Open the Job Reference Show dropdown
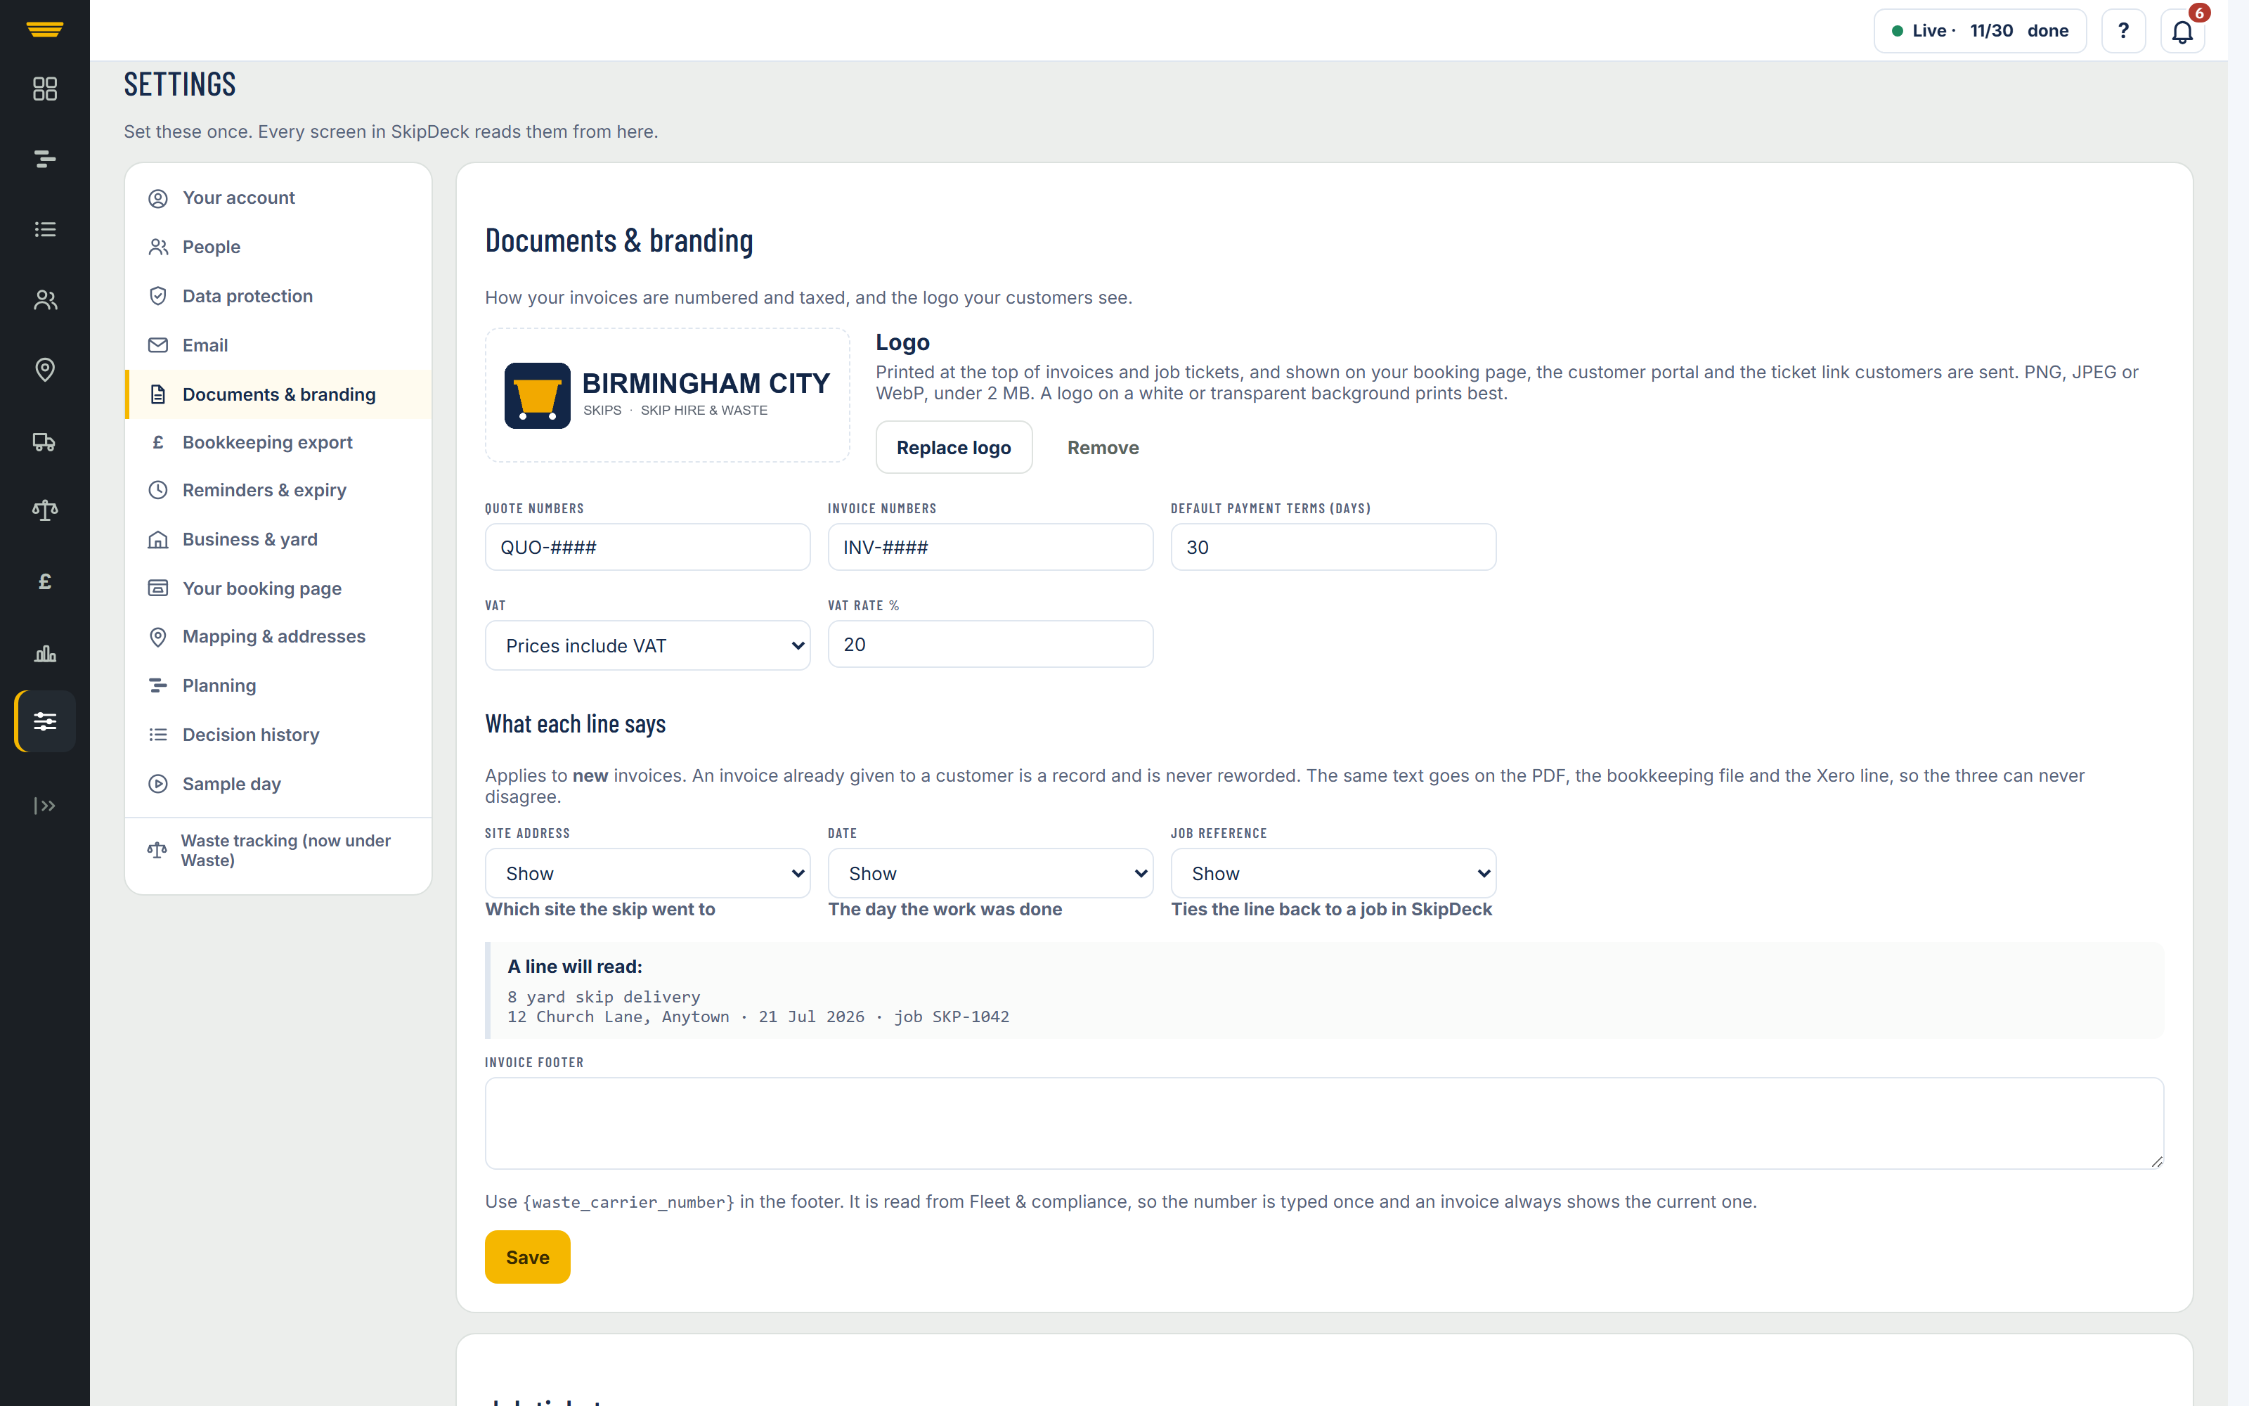 click(1334, 873)
